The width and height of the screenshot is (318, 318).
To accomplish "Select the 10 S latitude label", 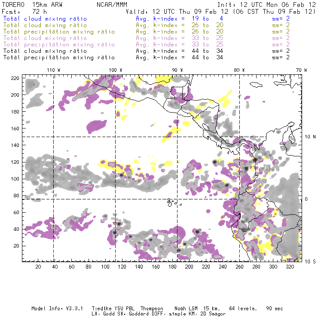I will point(309,261).
